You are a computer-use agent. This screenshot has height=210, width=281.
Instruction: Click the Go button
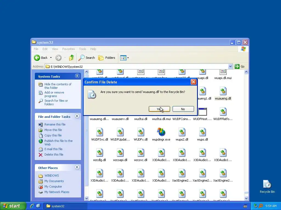tap(240, 66)
